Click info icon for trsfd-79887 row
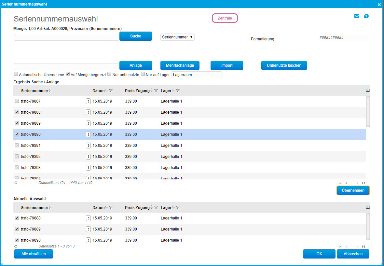The height and width of the screenshot is (266, 384). (88, 101)
